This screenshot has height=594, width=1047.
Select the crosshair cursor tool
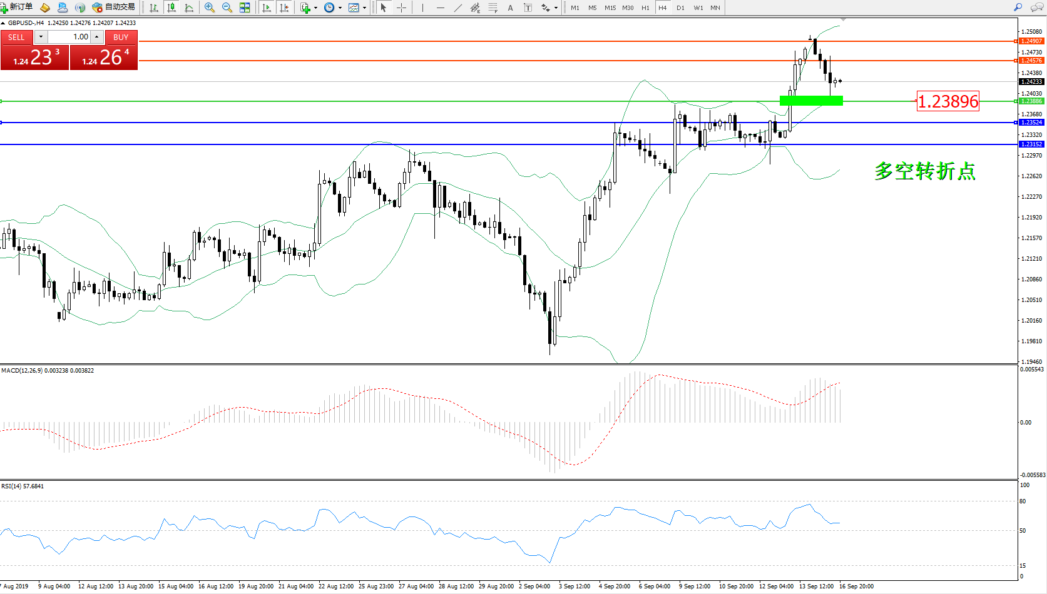402,8
